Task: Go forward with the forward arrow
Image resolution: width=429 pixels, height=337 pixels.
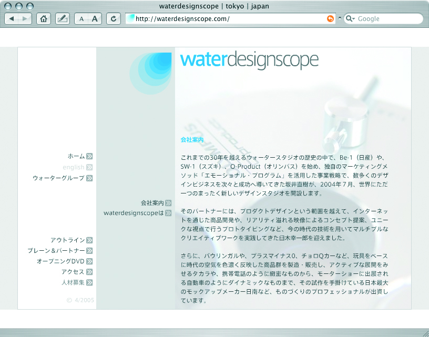Action: pyautogui.click(x=25, y=19)
